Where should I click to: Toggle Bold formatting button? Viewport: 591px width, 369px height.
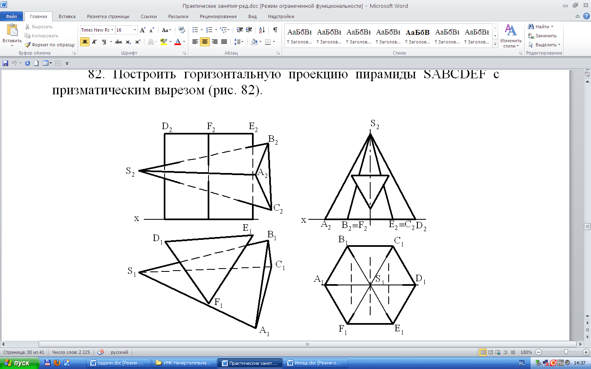[85, 42]
